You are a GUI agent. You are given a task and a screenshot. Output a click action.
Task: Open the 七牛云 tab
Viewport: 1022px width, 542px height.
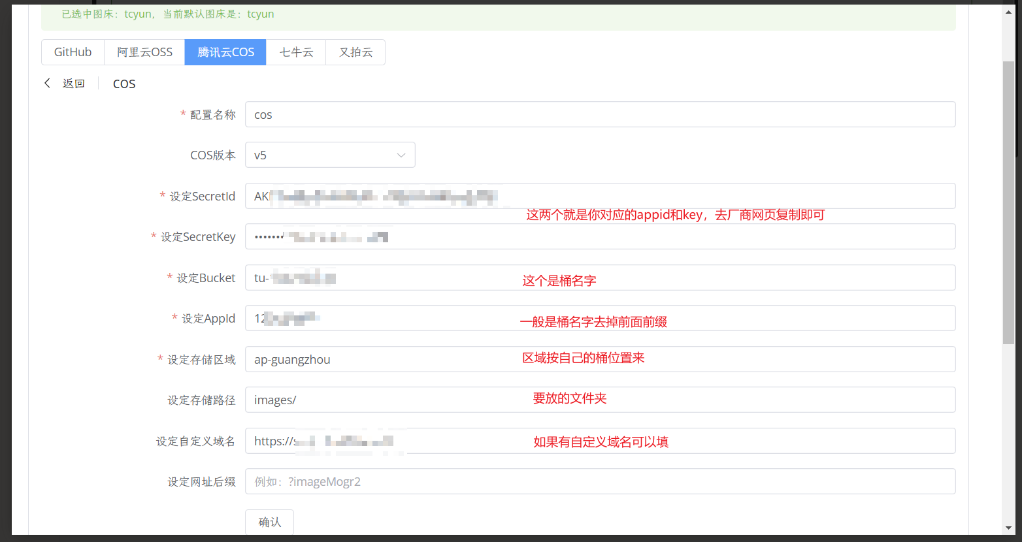pos(296,52)
